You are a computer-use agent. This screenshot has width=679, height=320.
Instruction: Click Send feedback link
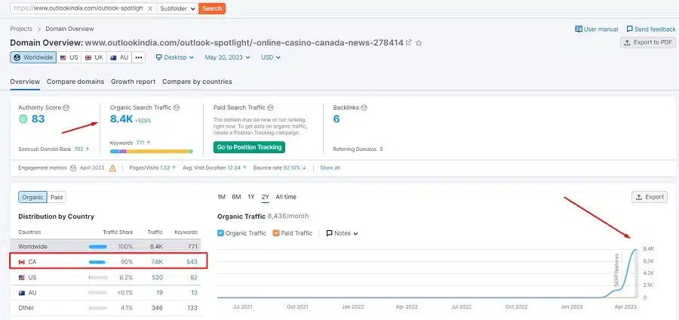(651, 29)
